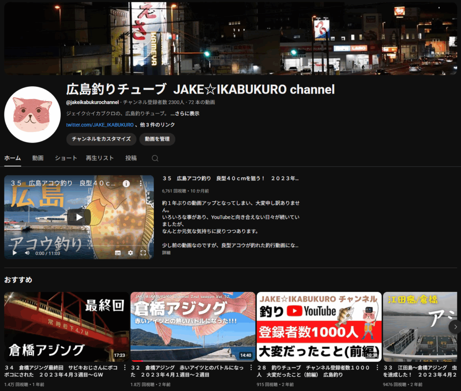The image size is (461, 391).
Task: Switch to the 動画 tab
Action: click(38, 158)
